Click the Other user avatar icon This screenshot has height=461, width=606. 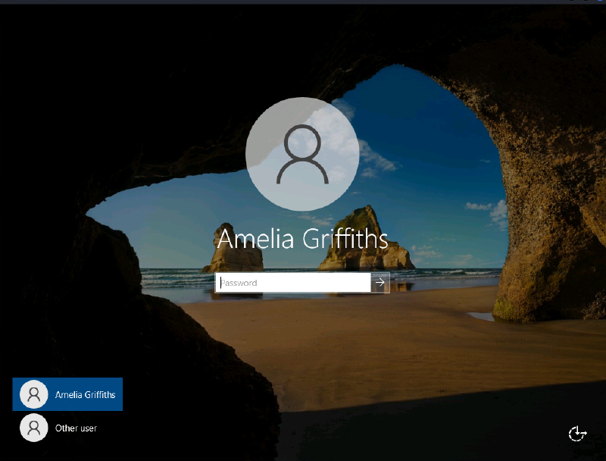(33, 428)
